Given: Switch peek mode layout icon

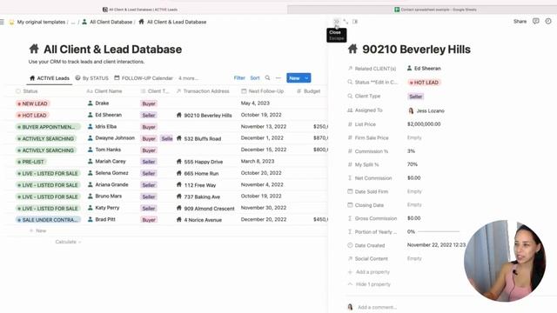Looking at the screenshot, I should pyautogui.click(x=355, y=22).
